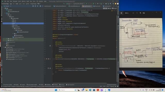
Task: Click the Make Project hammer icon
Action: (x=64, y=4)
